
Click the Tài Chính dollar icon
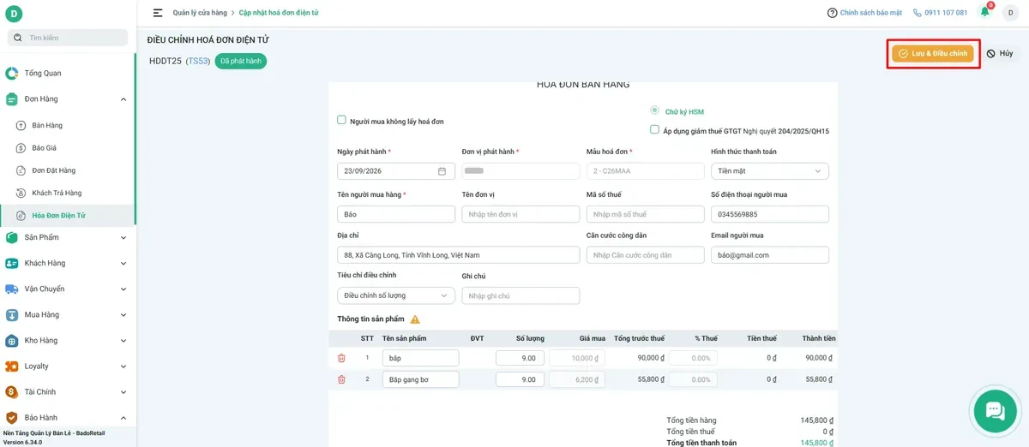(12, 391)
